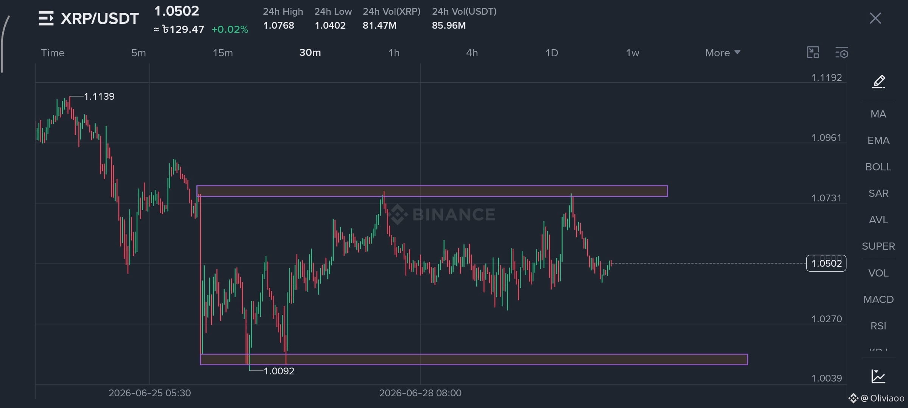Click the 24h Low value 1.0402

(x=330, y=26)
